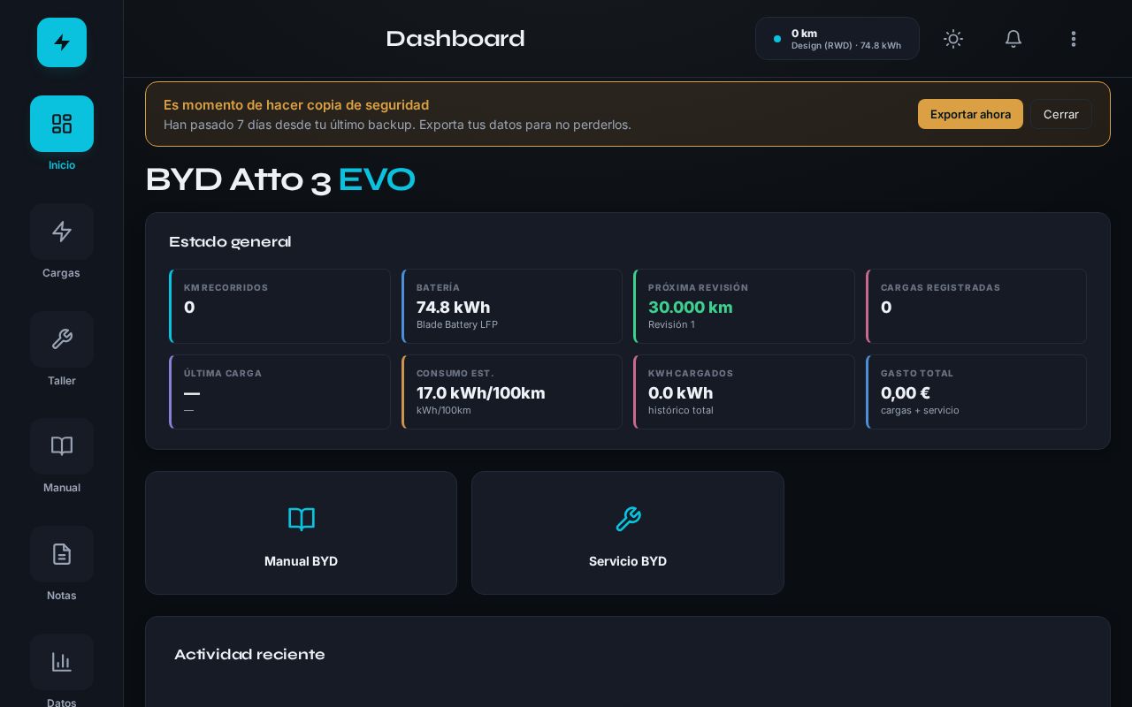Click the Dashboard page title
The image size is (1132, 707).
(455, 39)
